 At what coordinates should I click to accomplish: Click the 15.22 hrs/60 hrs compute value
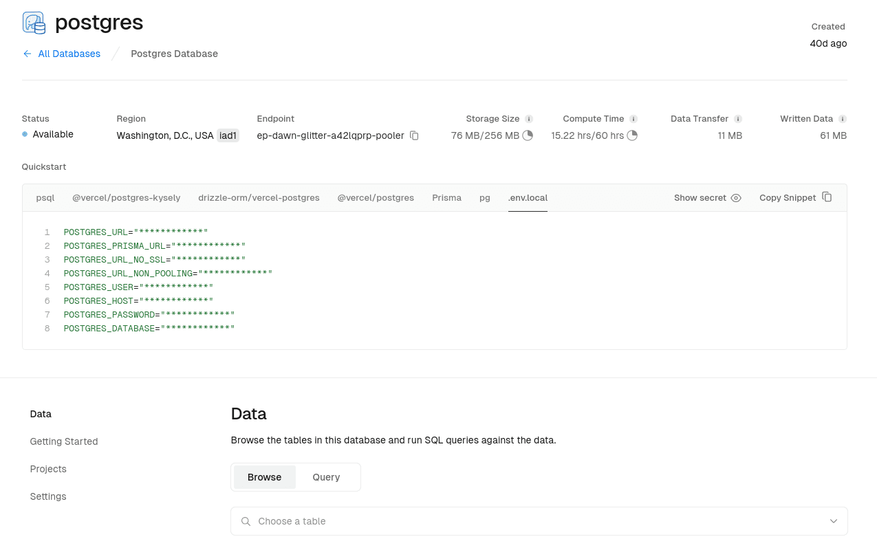tap(587, 135)
